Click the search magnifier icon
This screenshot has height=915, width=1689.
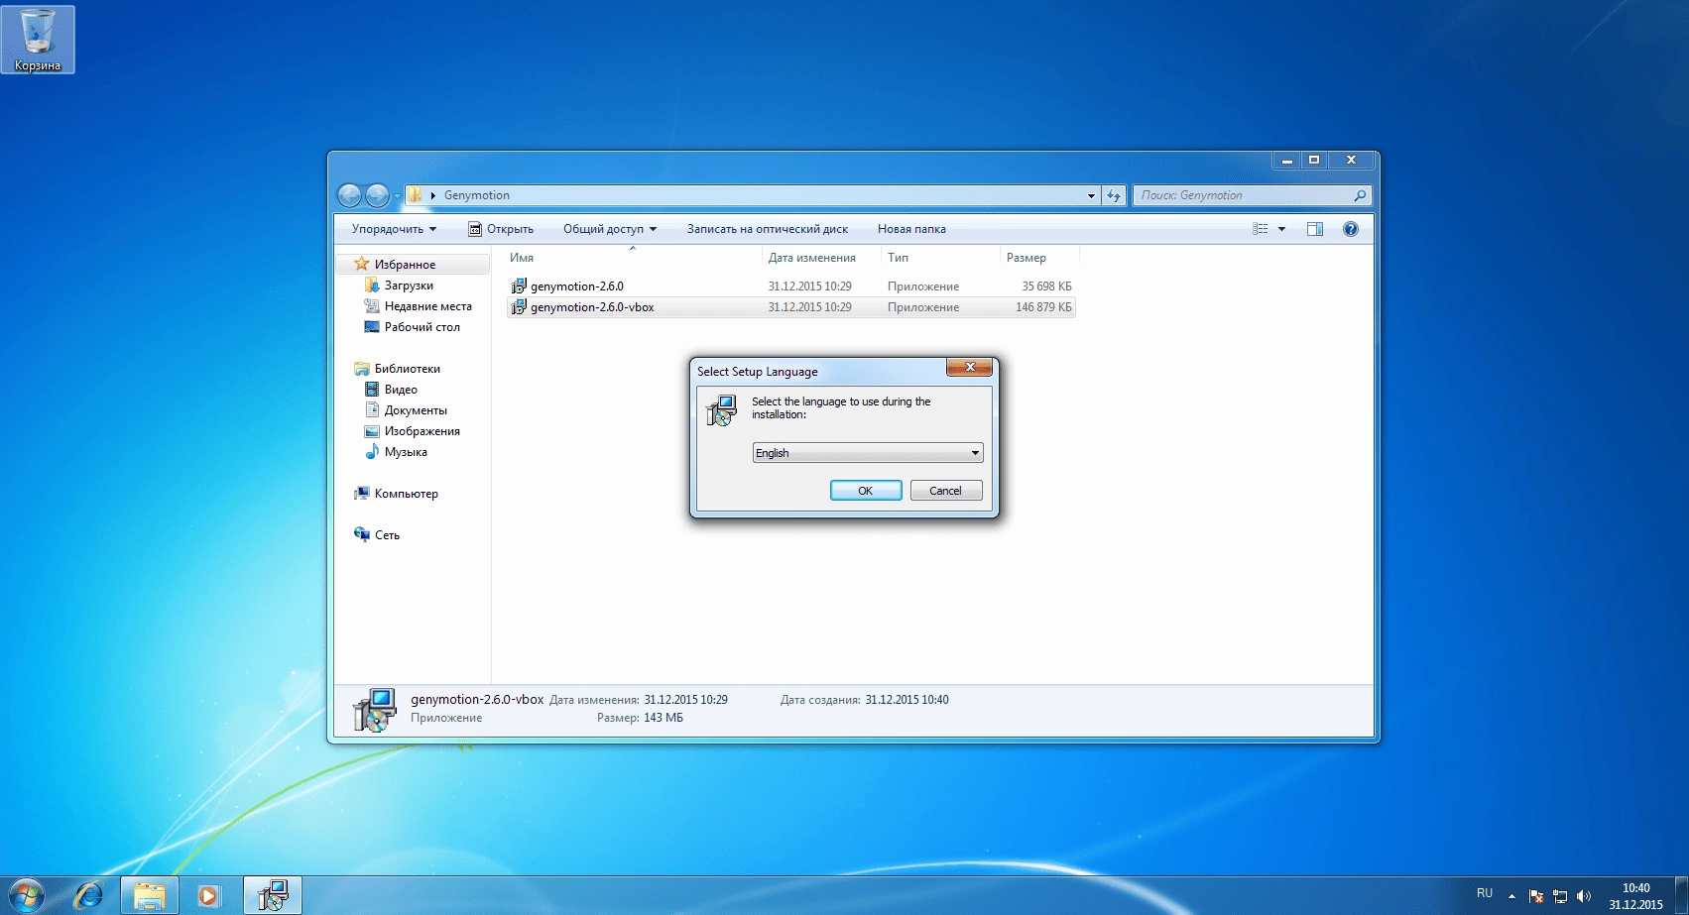coord(1360,195)
